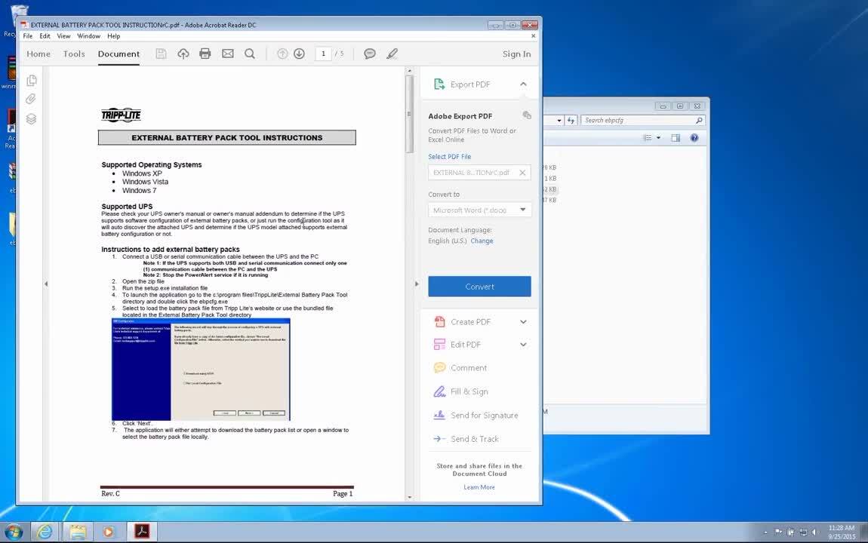This screenshot has height=543, width=868.
Task: Go to next page arrow
Action: pyautogui.click(x=299, y=54)
